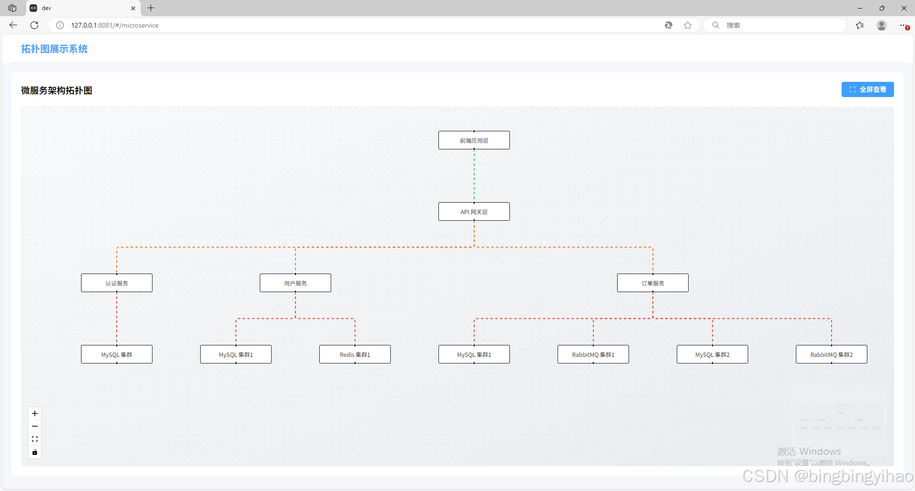Viewport: 915px width, 491px height.
Task: Select the 认证服务 node
Action: pyautogui.click(x=117, y=283)
